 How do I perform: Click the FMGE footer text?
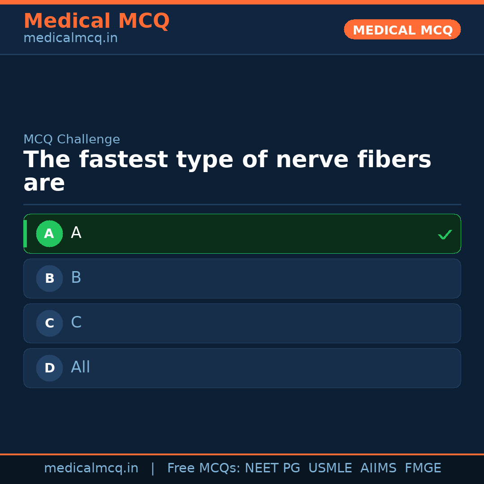(423, 468)
